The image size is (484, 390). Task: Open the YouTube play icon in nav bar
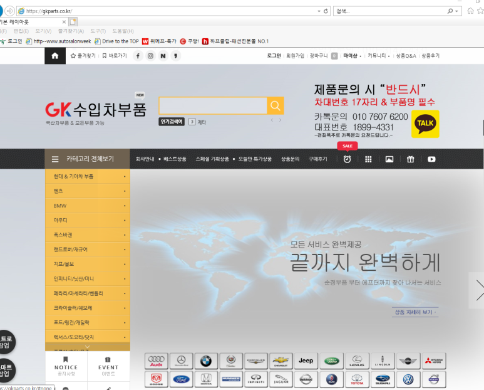point(431,159)
